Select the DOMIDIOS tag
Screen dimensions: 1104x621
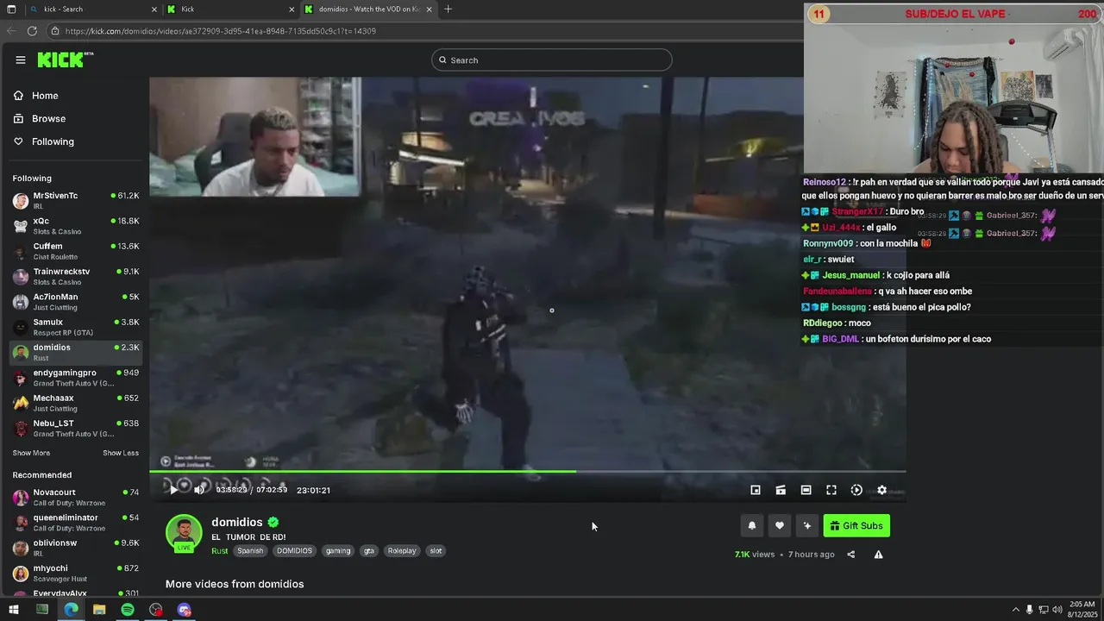[294, 550]
